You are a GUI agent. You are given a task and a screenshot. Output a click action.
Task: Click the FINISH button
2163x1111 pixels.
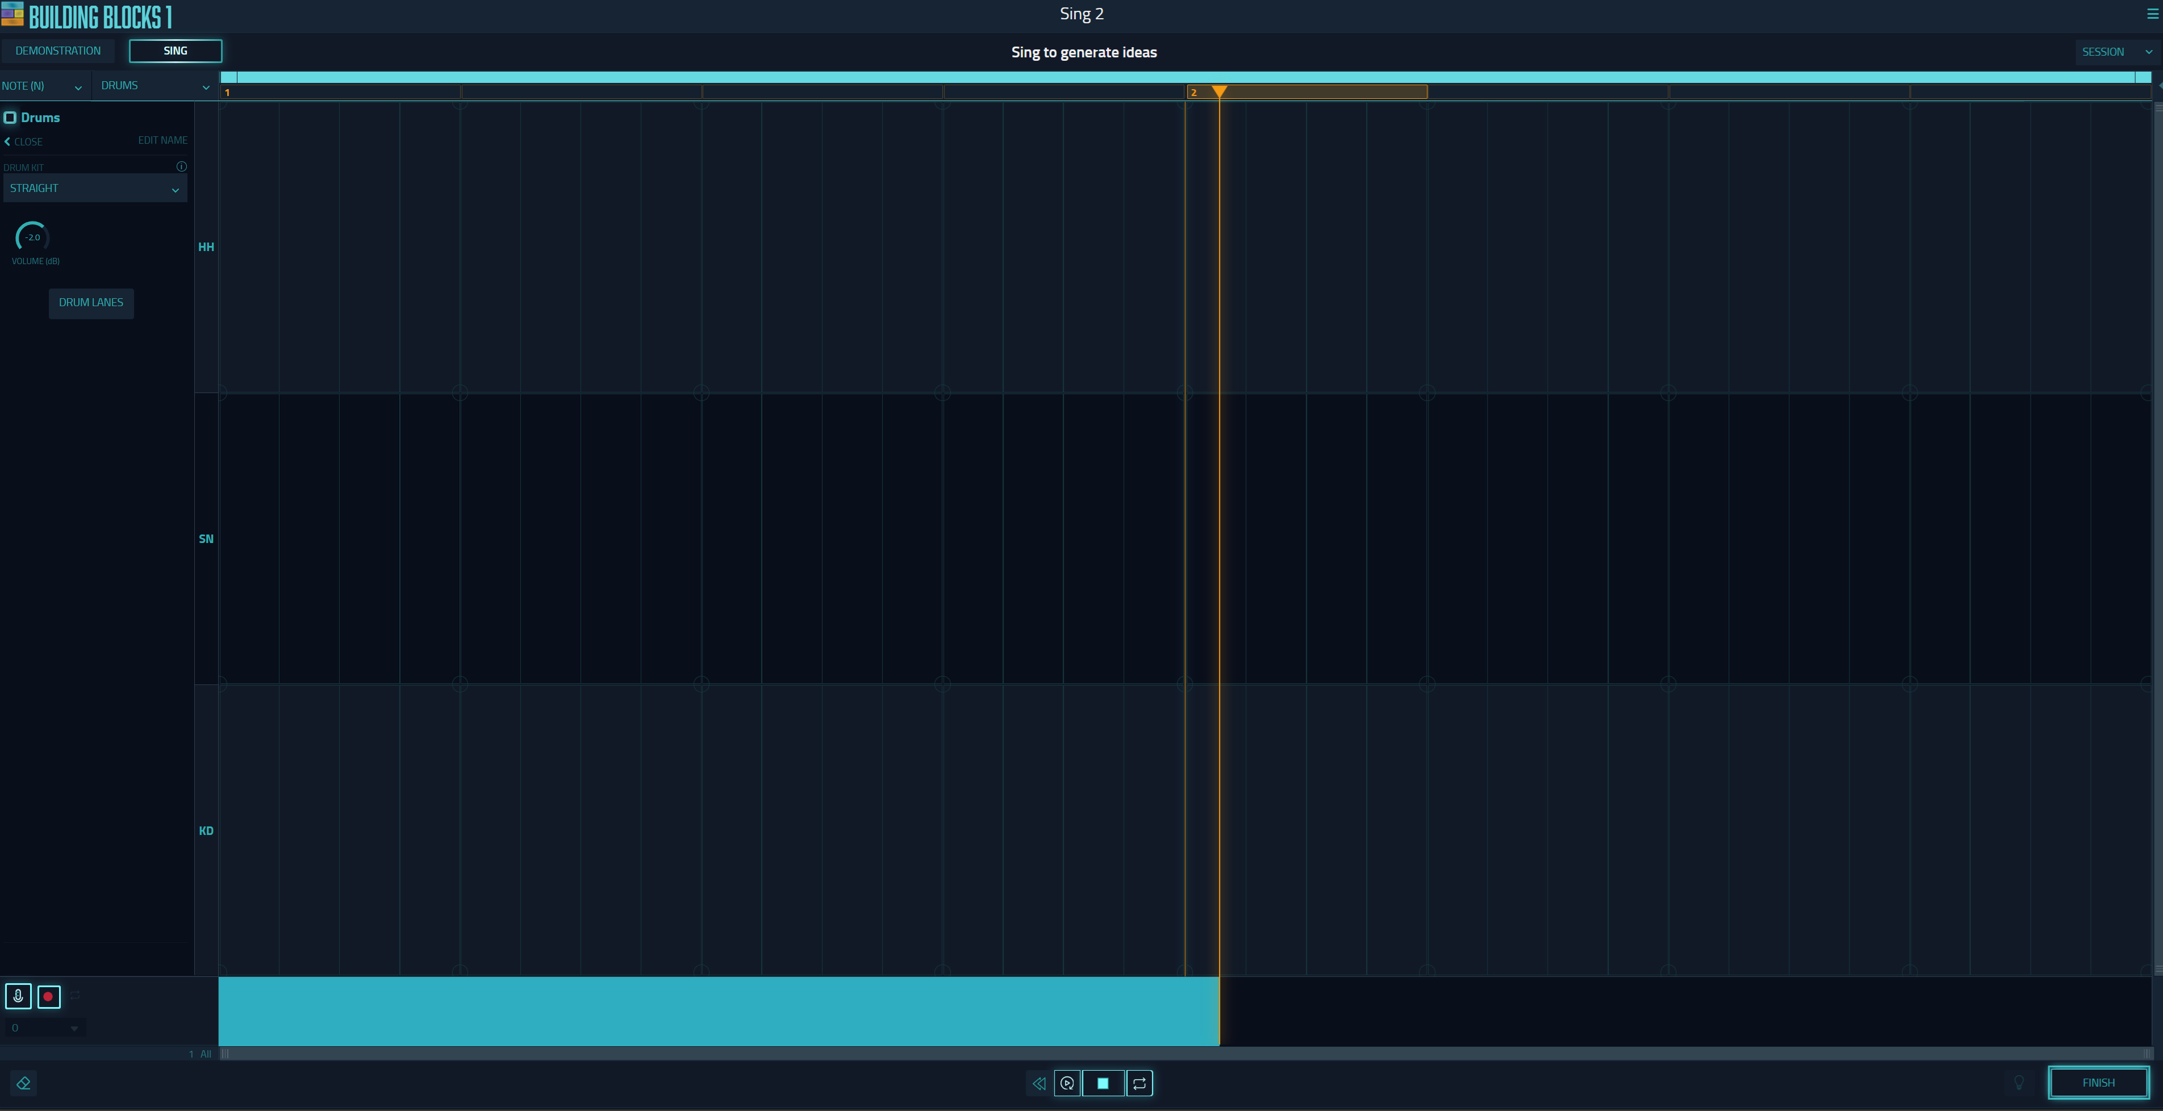coord(2098,1083)
